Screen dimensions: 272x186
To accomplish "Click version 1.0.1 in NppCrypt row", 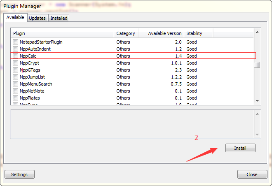I will tap(176, 63).
